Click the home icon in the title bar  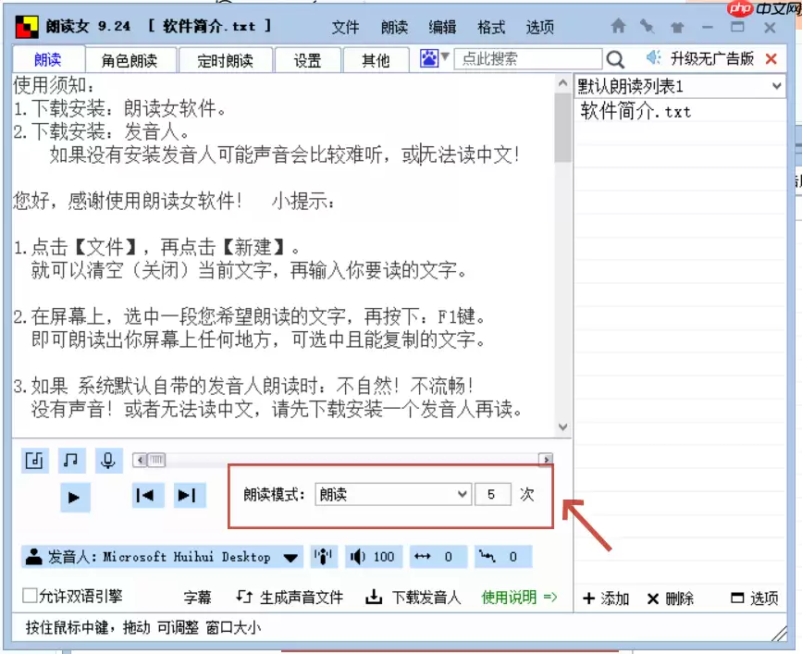point(618,27)
